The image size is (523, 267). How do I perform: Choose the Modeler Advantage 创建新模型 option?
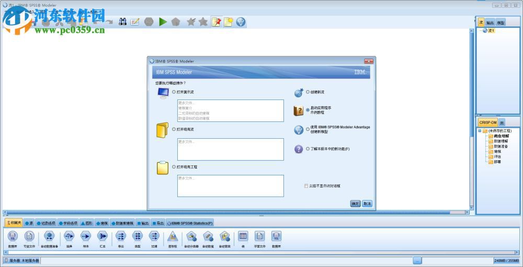coord(308,129)
